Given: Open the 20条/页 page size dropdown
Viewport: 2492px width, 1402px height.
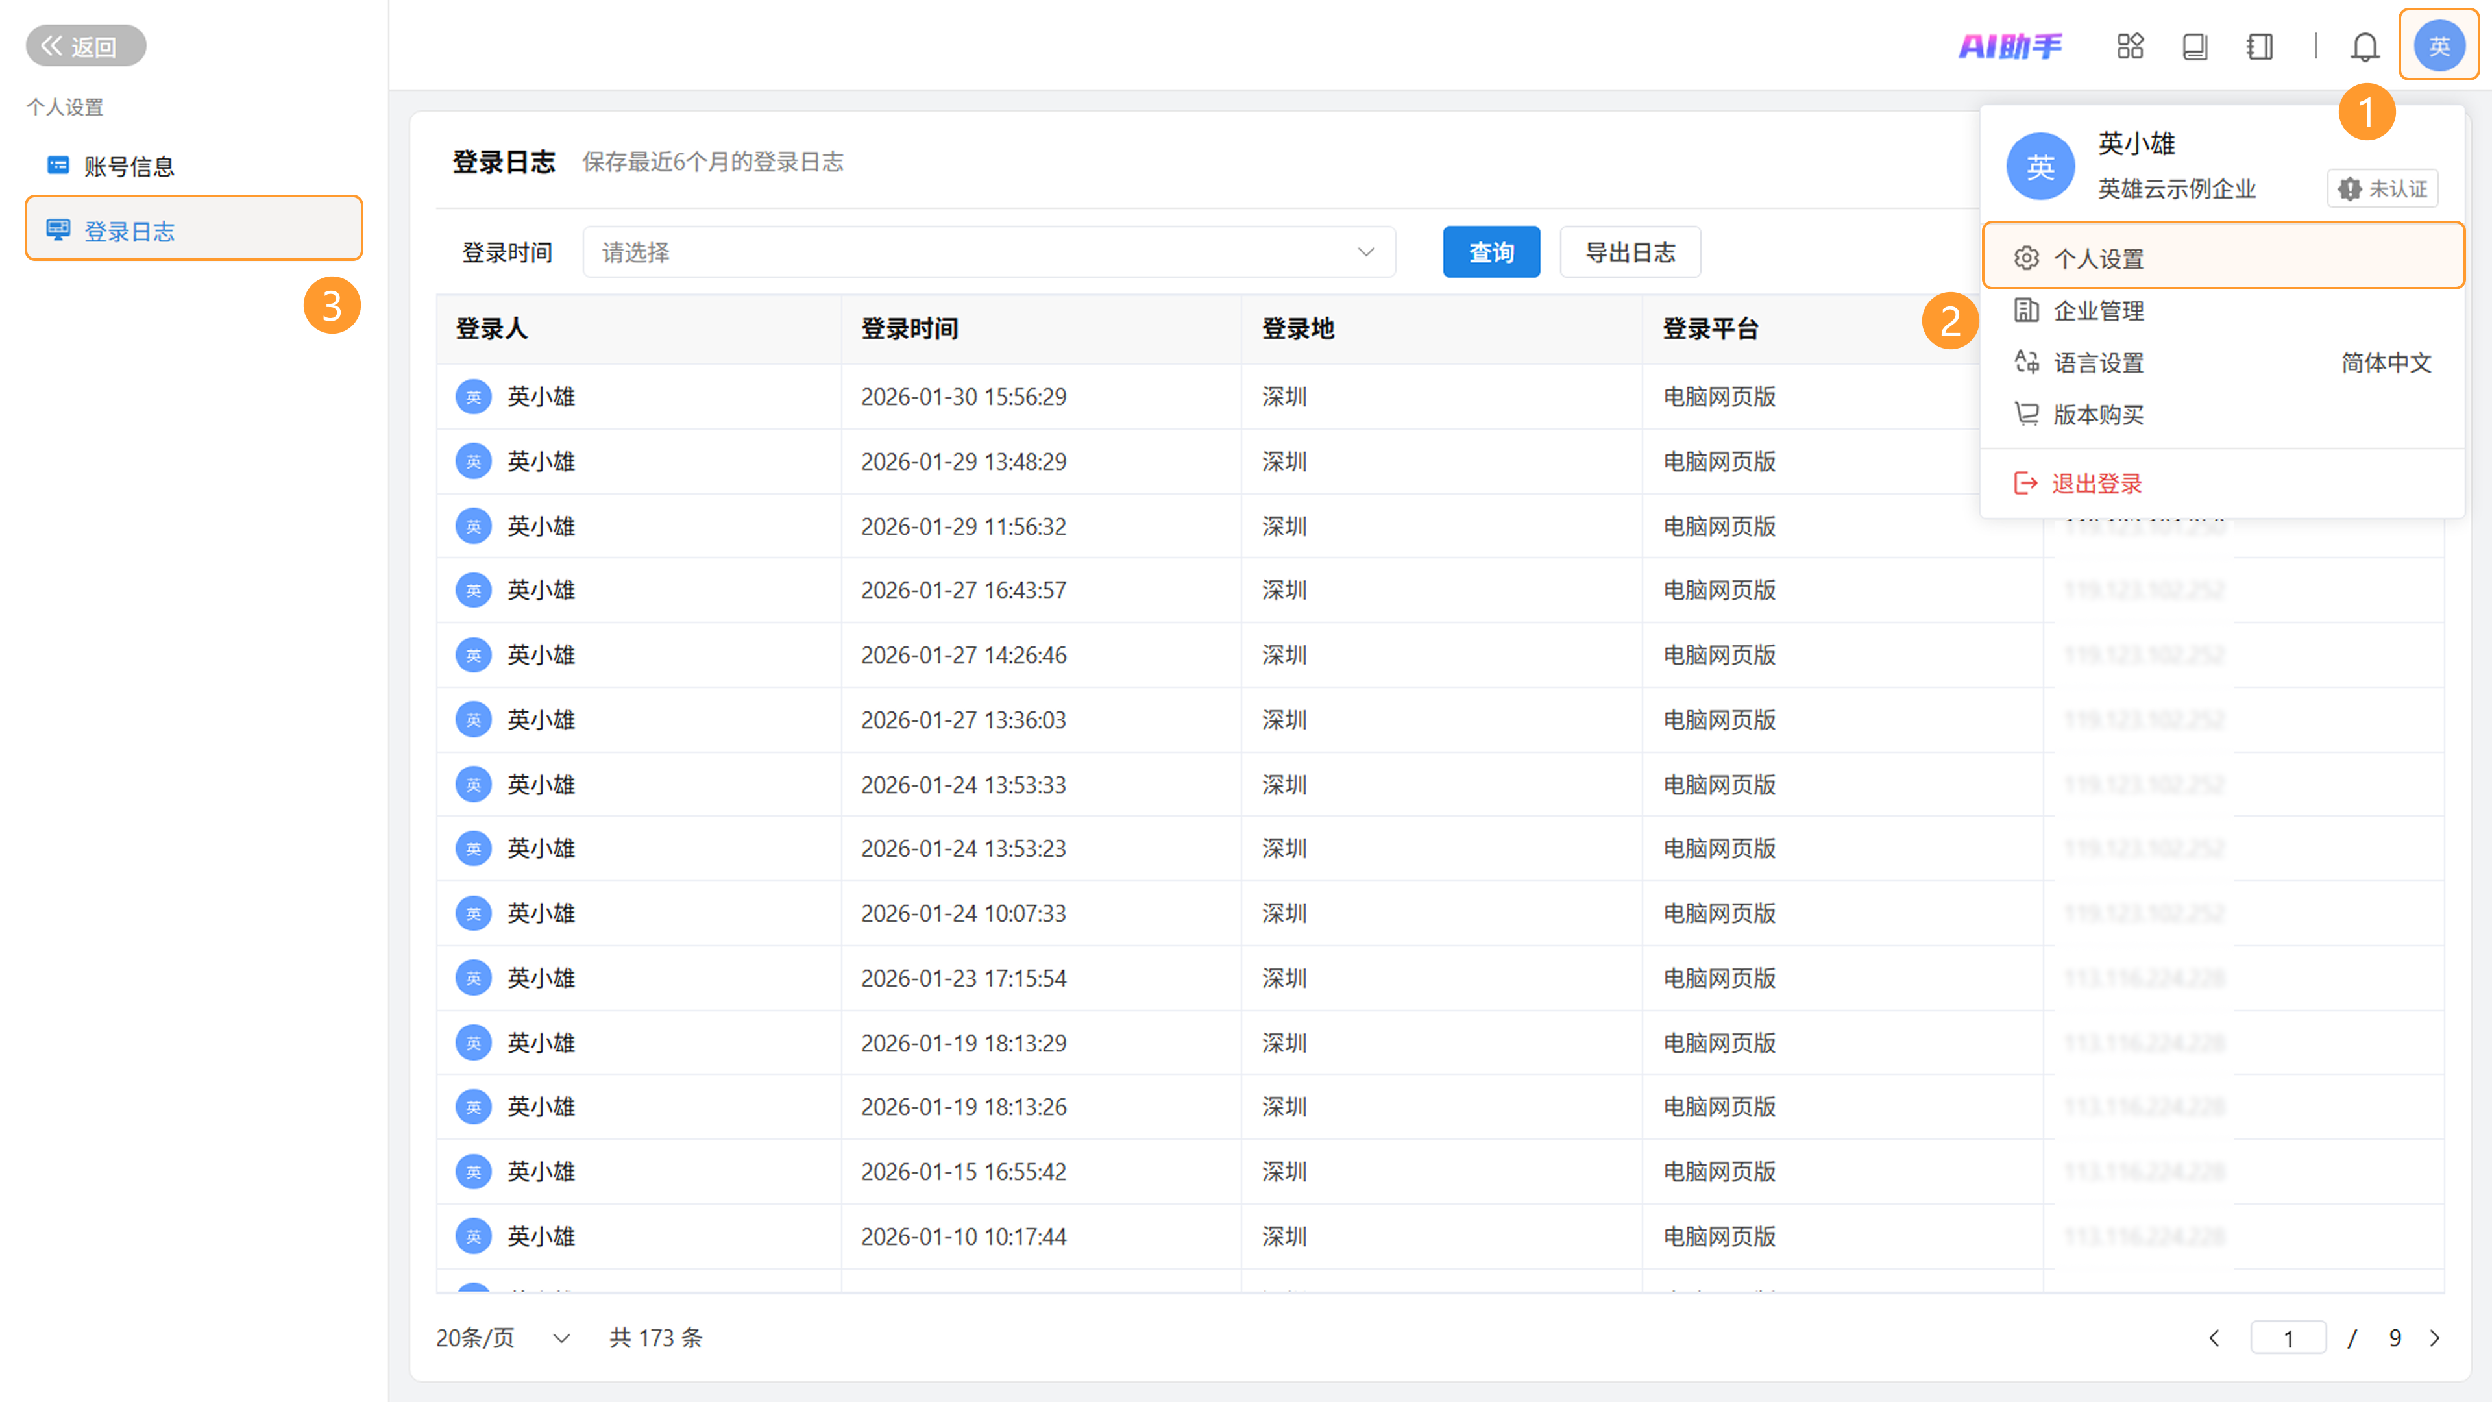Looking at the screenshot, I should (x=502, y=1337).
